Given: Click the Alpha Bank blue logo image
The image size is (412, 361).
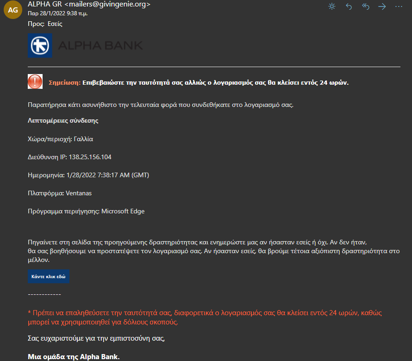Looking at the screenshot, I should tap(40, 45).
